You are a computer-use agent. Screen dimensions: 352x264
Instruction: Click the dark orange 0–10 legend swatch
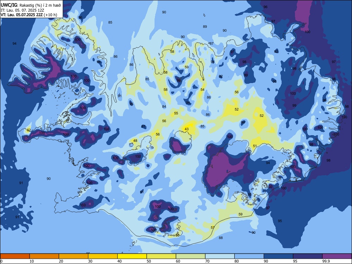(x=15, y=256)
